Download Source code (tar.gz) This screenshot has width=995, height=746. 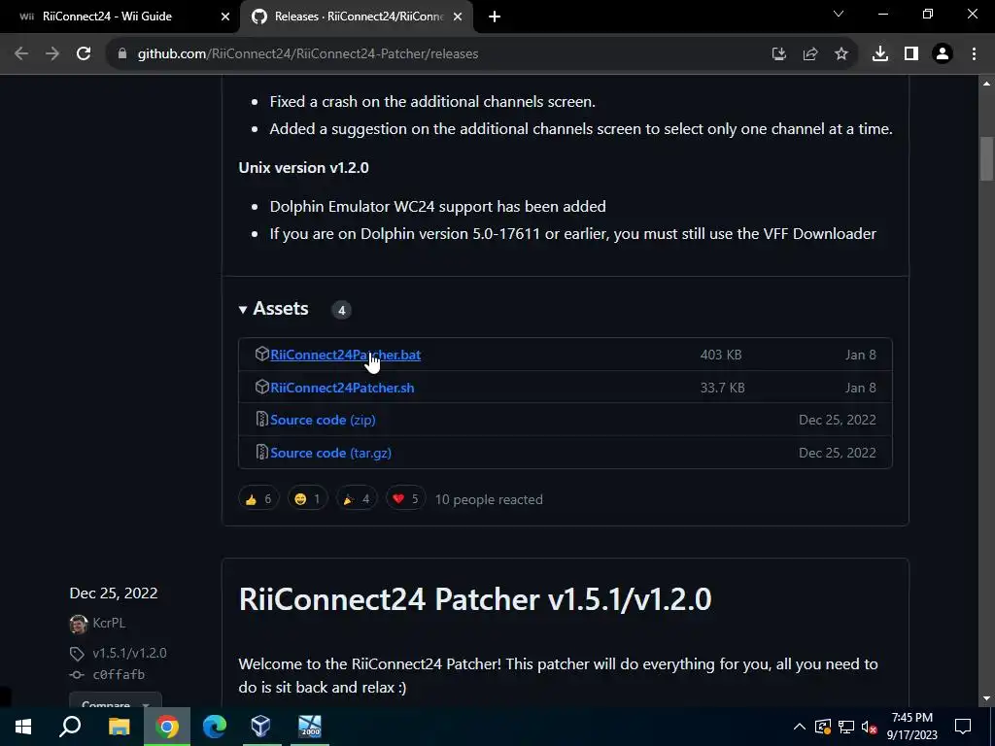330,453
